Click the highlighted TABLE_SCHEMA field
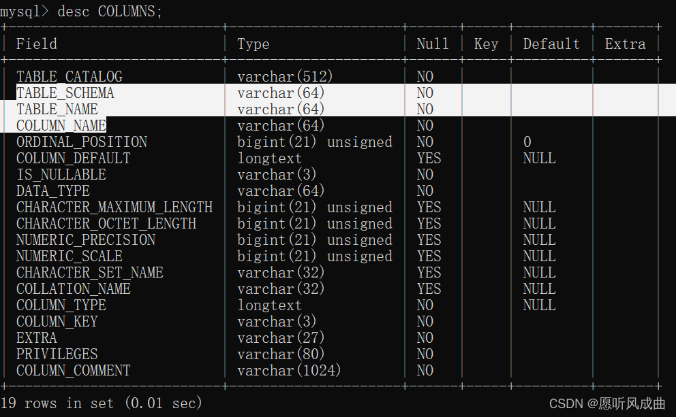The height and width of the screenshot is (417, 676). [x=65, y=93]
